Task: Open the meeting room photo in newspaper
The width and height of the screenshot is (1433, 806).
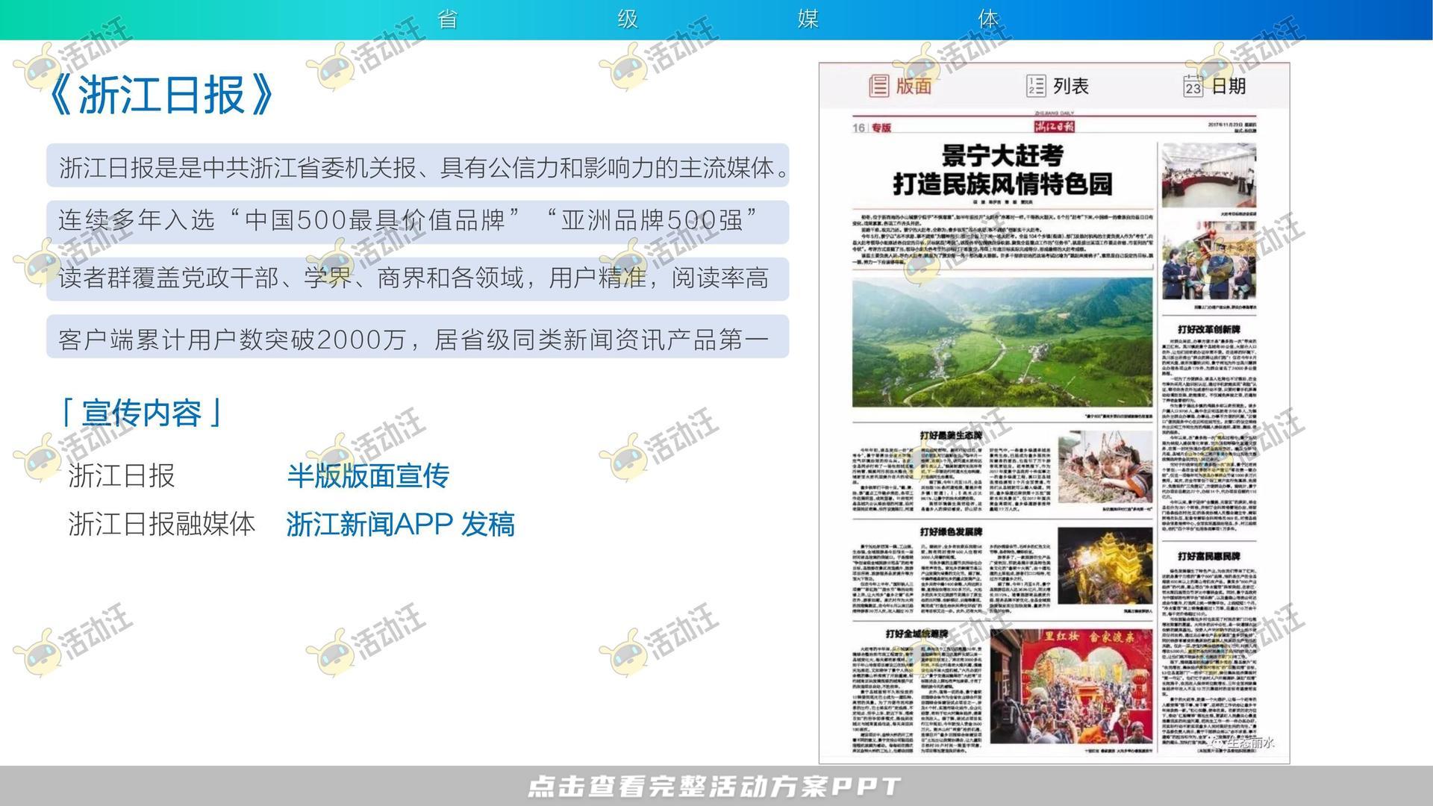Action: pos(1209,176)
